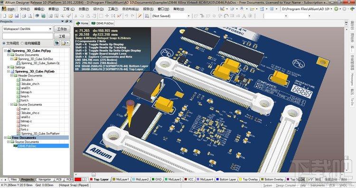This screenshot has height=188, width=356.
Task: Switch to the Navigator panel tab
Action: coord(45,179)
